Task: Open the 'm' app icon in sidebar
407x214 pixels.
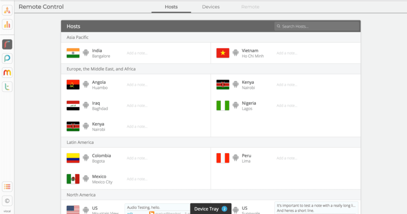Action: (x=7, y=73)
